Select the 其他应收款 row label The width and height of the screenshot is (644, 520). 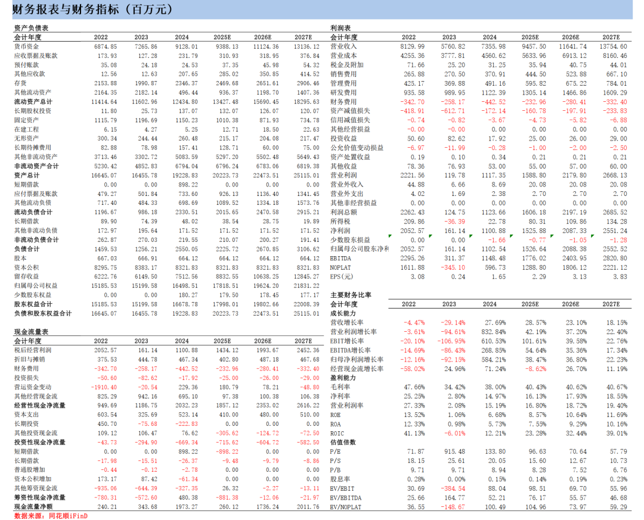pos(30,74)
